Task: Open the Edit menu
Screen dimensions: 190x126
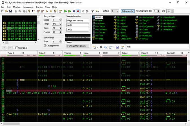Action: coord(9,7)
